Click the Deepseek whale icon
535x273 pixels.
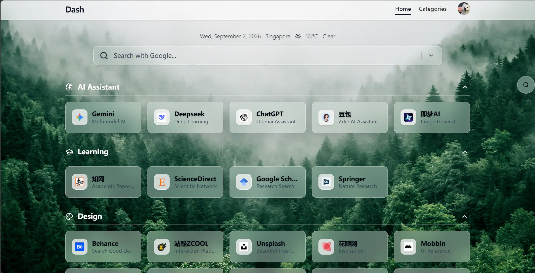pyautogui.click(x=162, y=117)
